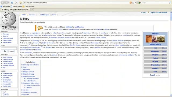The height and width of the screenshot is (97, 172).
Task: Click the stop loading X button
Action: [16, 2]
